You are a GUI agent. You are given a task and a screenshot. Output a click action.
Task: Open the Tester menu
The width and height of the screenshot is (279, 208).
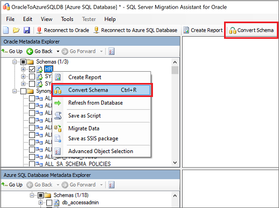(89, 19)
